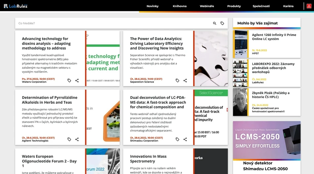The height and width of the screenshot is (174, 314).
Task: Click date 'Po, 27.6.2022, 15:00 (CEST)'
Action: (38, 79)
